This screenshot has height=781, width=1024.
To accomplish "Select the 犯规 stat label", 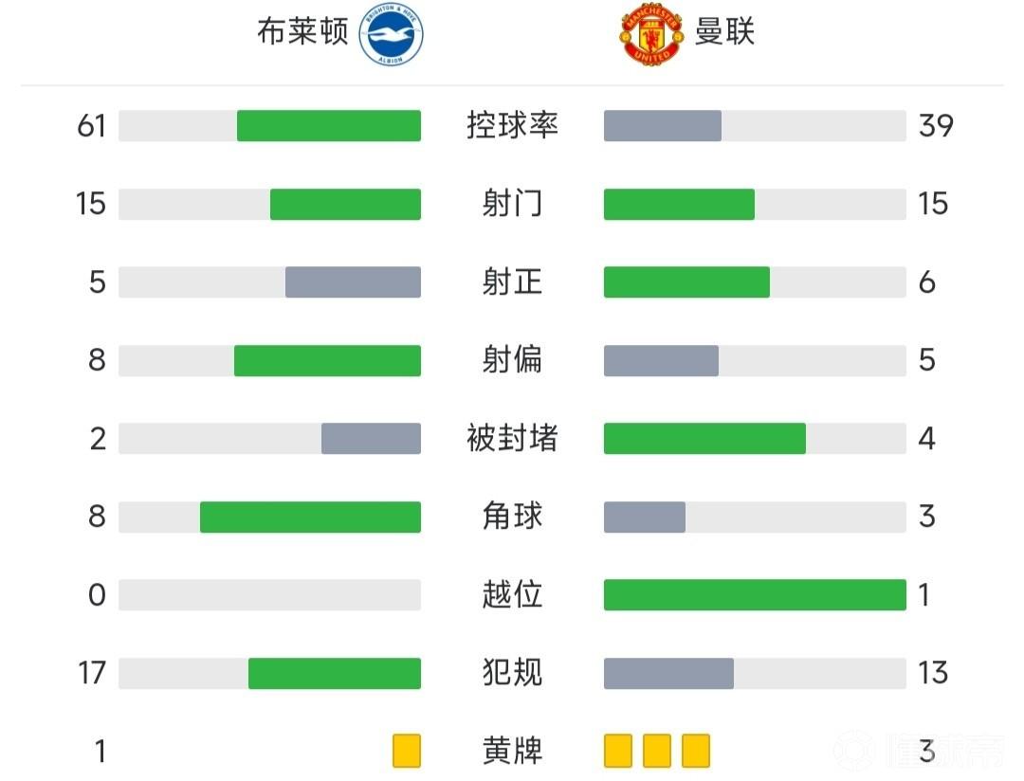I will point(512,673).
